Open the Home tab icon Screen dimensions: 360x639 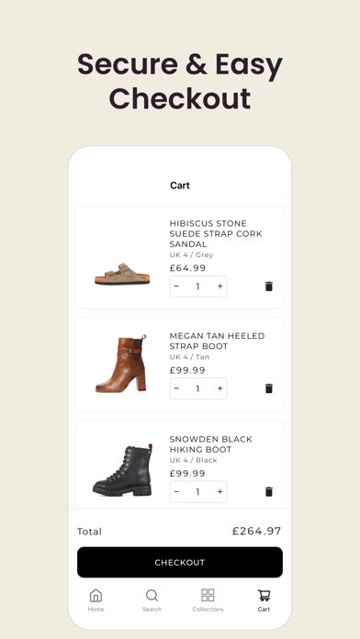[96, 596]
